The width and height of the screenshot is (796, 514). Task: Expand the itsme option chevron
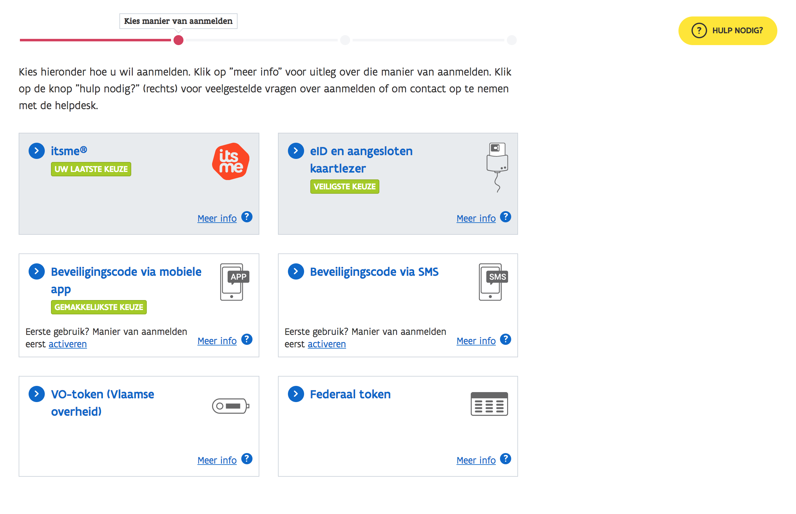click(x=37, y=151)
